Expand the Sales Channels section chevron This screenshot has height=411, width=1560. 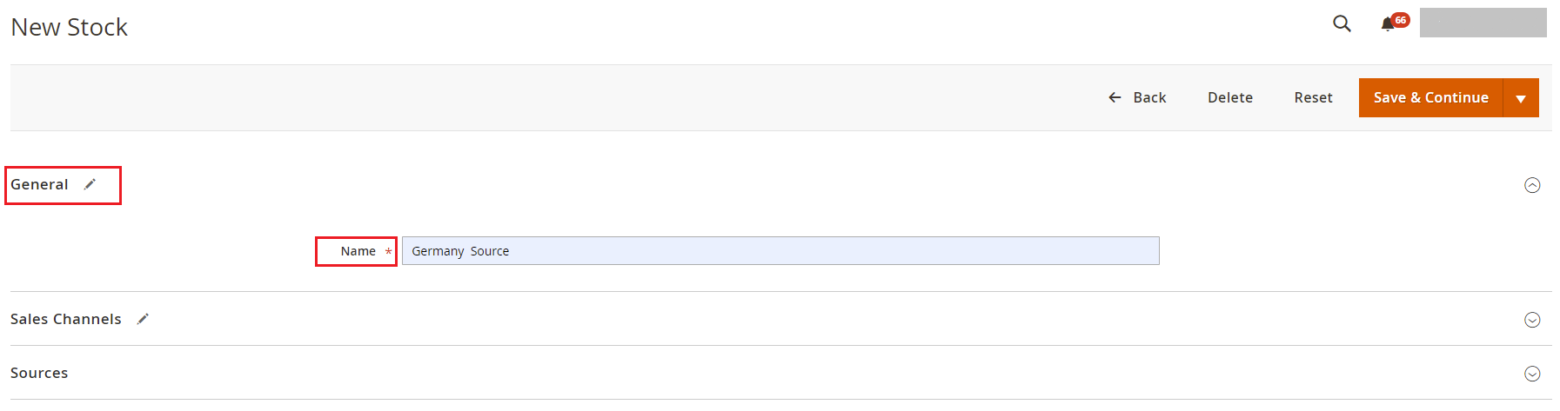point(1532,320)
